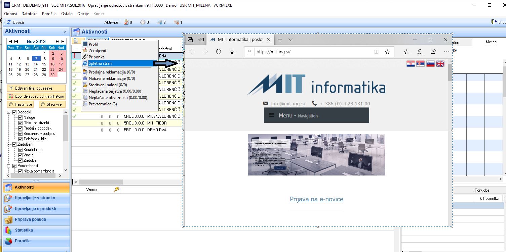
Task: Click the Edge set tabs aside icon
Action: [201, 40]
